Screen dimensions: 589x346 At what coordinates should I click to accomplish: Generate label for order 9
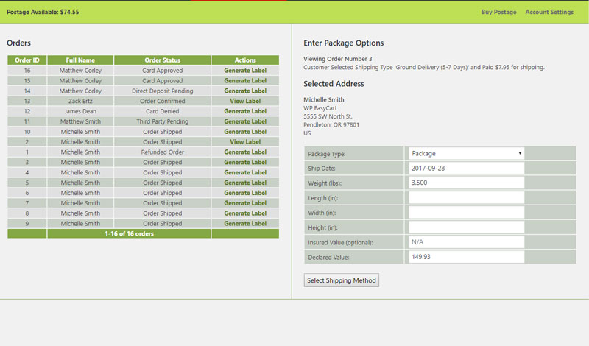(x=245, y=223)
